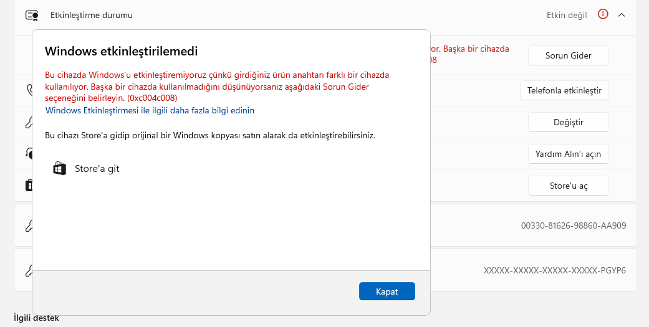Click the Sorun Gider button
The width and height of the screenshot is (649, 327).
569,55
